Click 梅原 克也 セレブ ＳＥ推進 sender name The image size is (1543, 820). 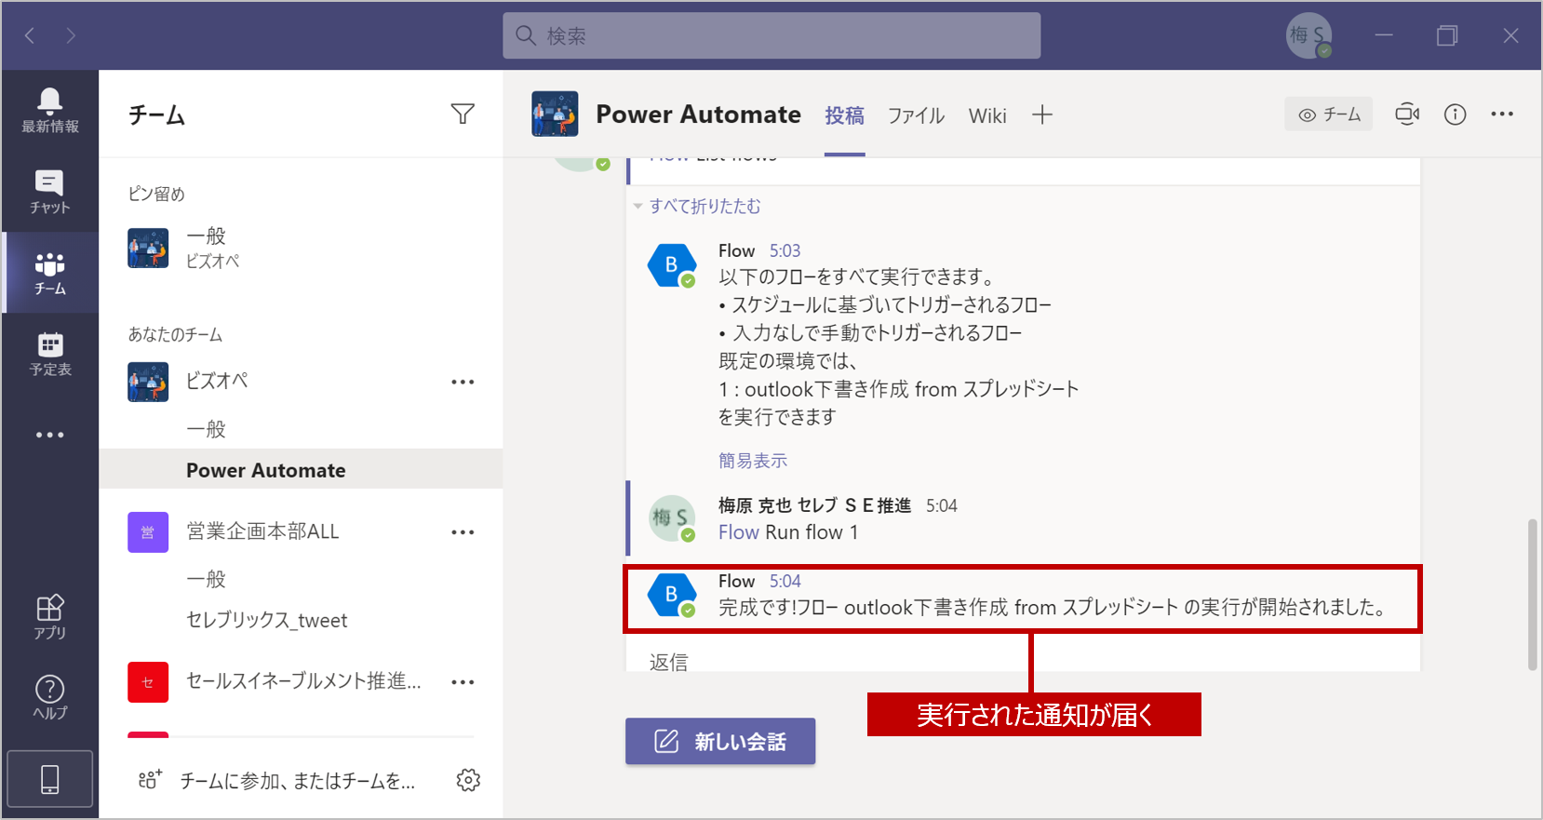pyautogui.click(x=814, y=505)
